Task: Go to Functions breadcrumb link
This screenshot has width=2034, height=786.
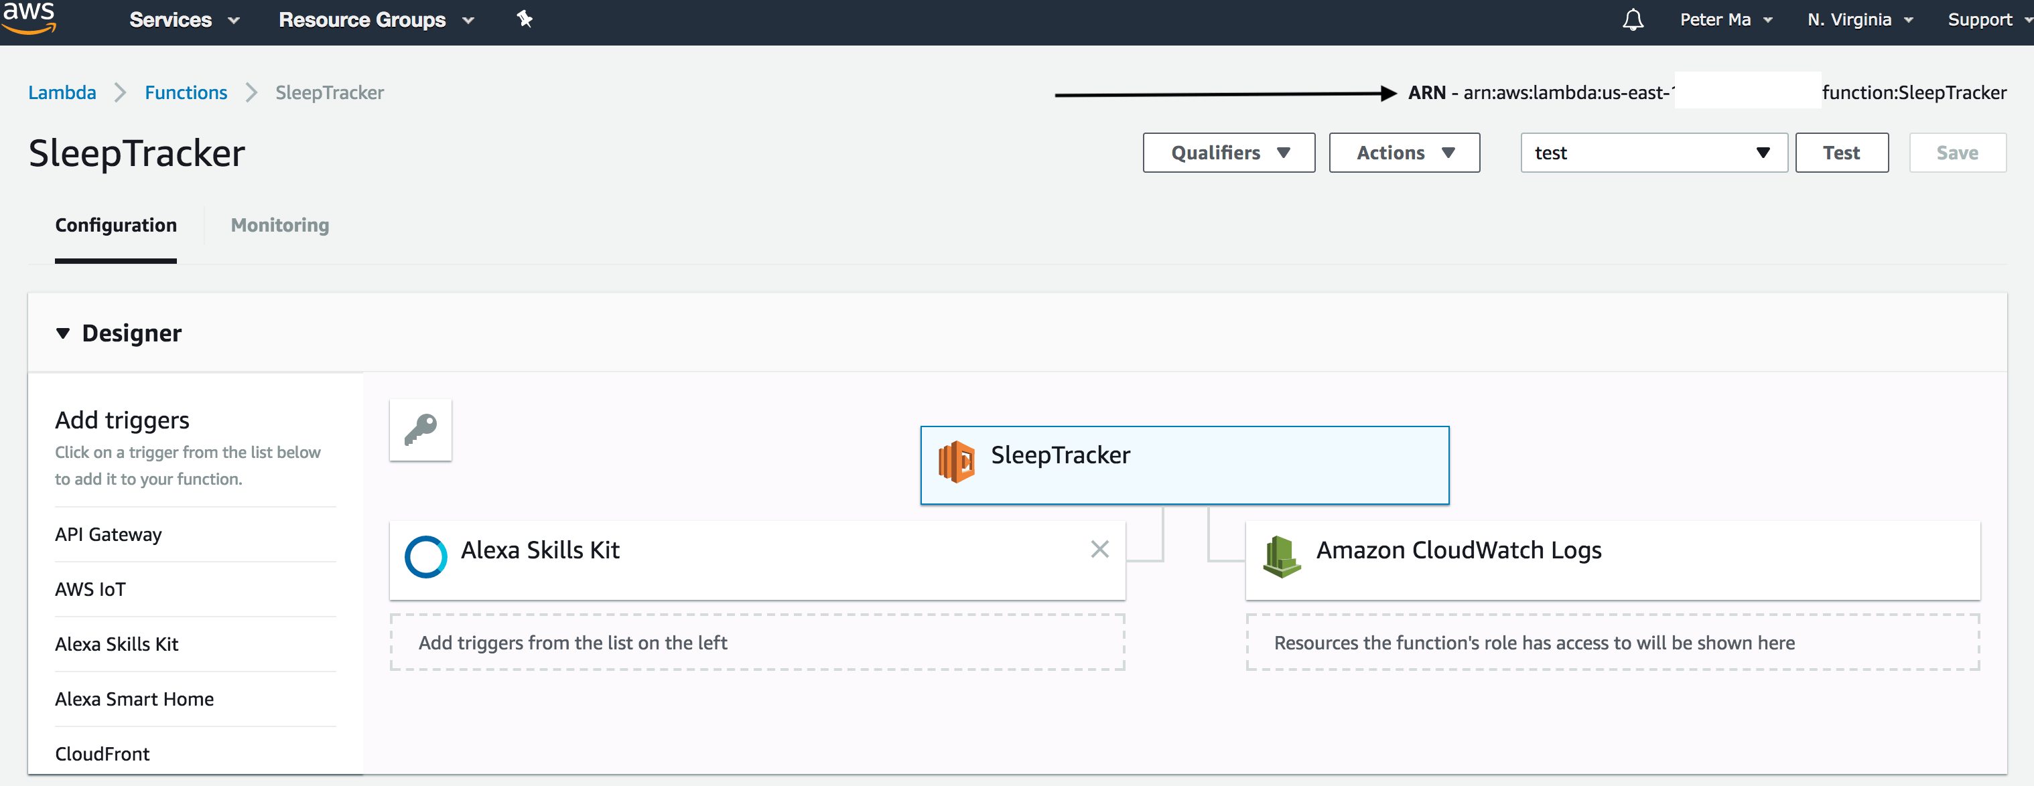Action: click(186, 93)
